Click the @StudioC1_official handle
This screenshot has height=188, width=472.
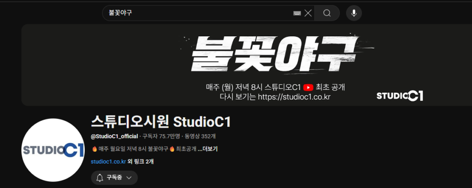114,137
